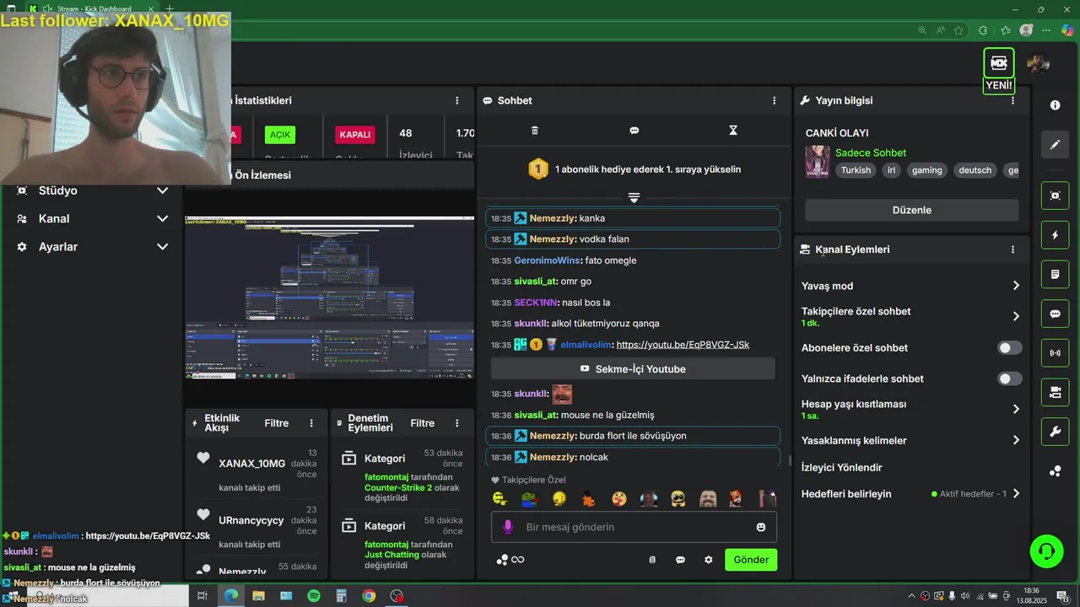Open the profile avatar menu
The width and height of the screenshot is (1080, 607).
(1038, 63)
